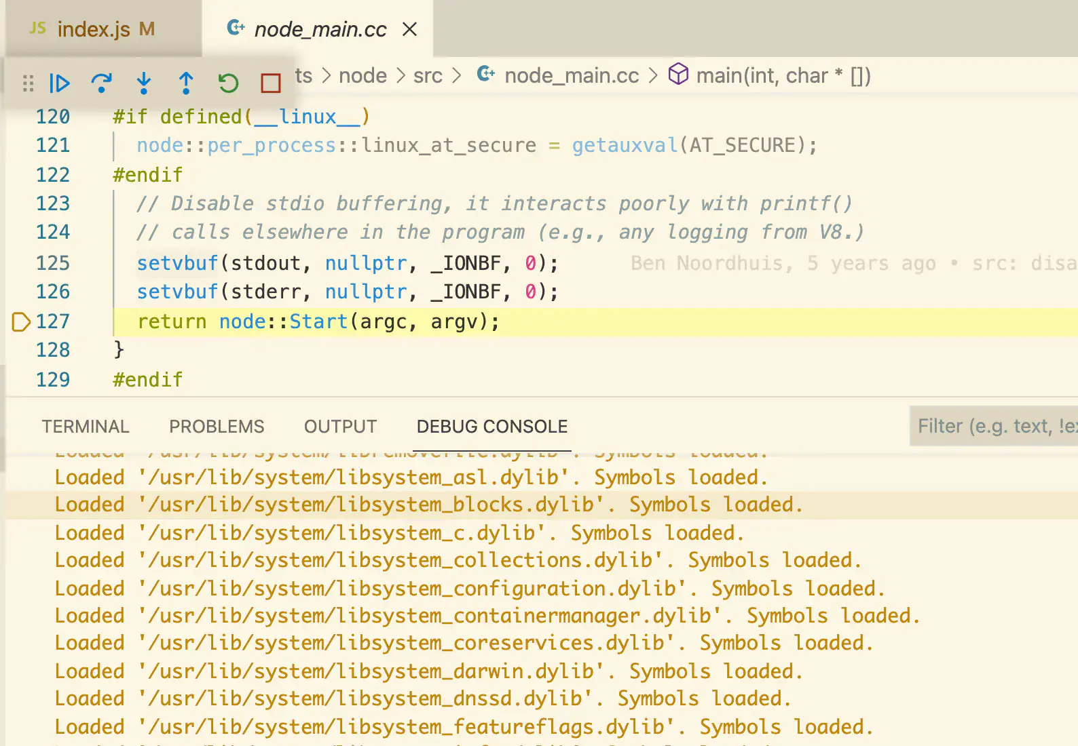Step out of current function
The width and height of the screenshot is (1078, 746).
pos(186,83)
